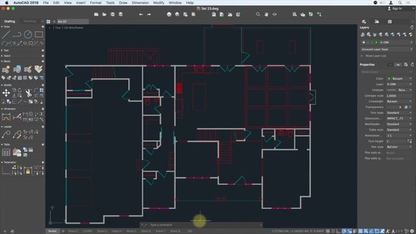Open the Format menu
Image resolution: width=416 pixels, height=234 pixels.
point(96,3)
